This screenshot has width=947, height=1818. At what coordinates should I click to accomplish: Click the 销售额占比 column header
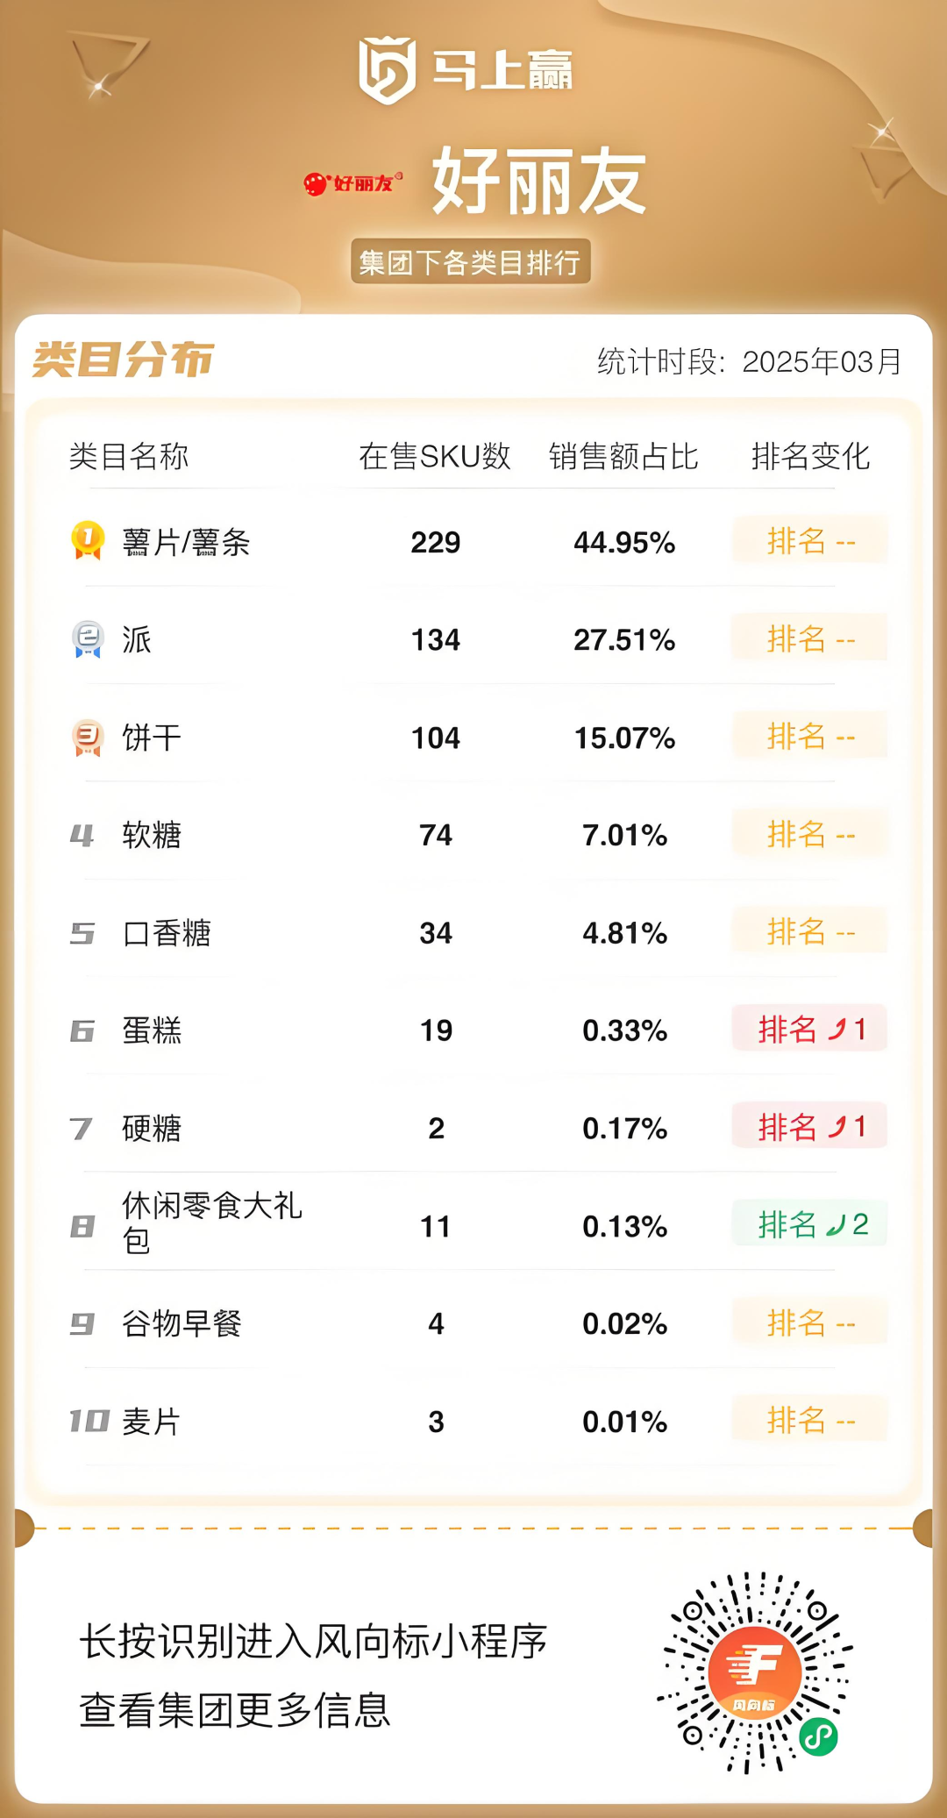(623, 456)
